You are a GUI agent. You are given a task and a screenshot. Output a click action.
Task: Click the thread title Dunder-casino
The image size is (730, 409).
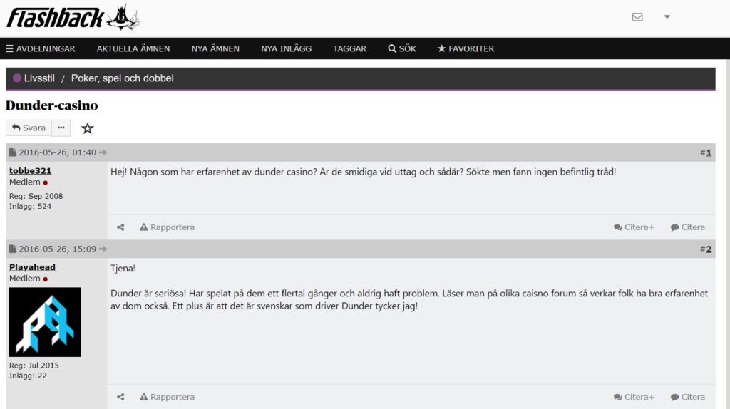pyautogui.click(x=51, y=105)
